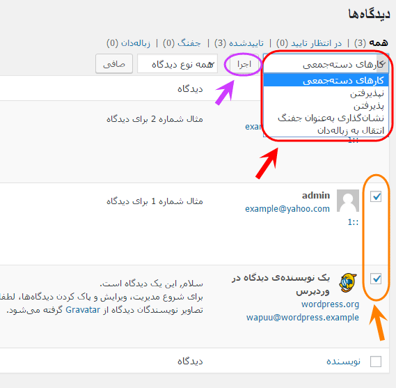Filter by تاییدشده (3) comments
The image size is (396, 388).
(239, 43)
